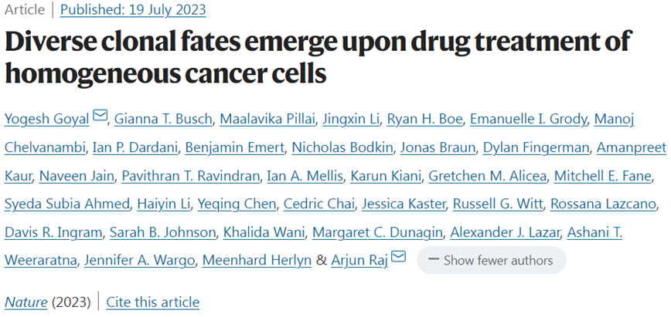Open author Benjamin Emert
Screen dimensions: 671x317
tap(235, 147)
